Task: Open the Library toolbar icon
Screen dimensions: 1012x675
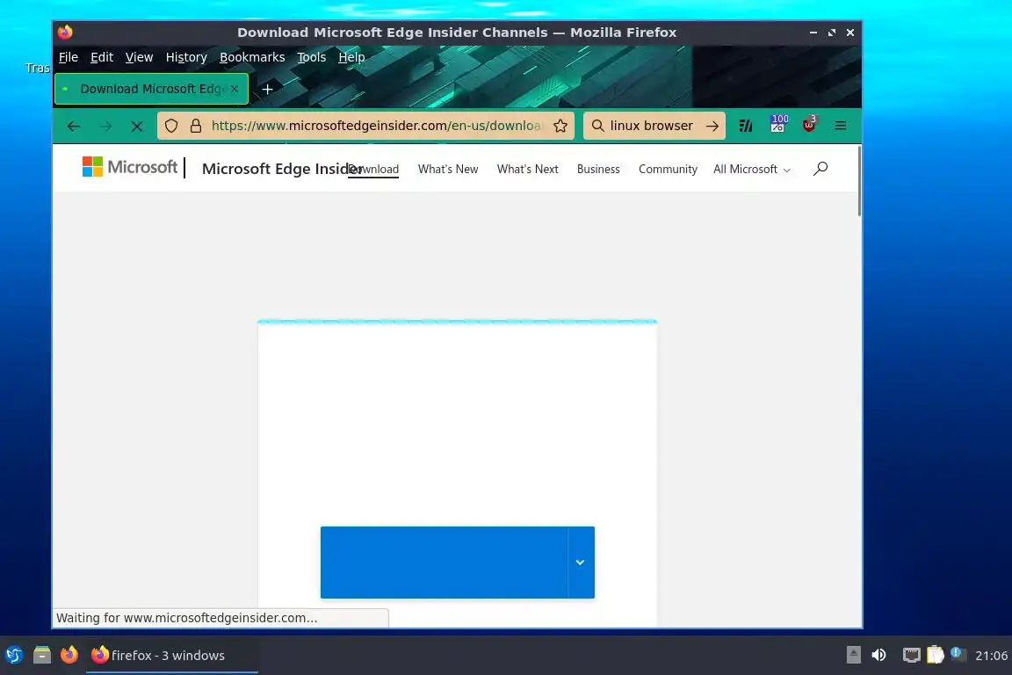Action: (x=746, y=126)
